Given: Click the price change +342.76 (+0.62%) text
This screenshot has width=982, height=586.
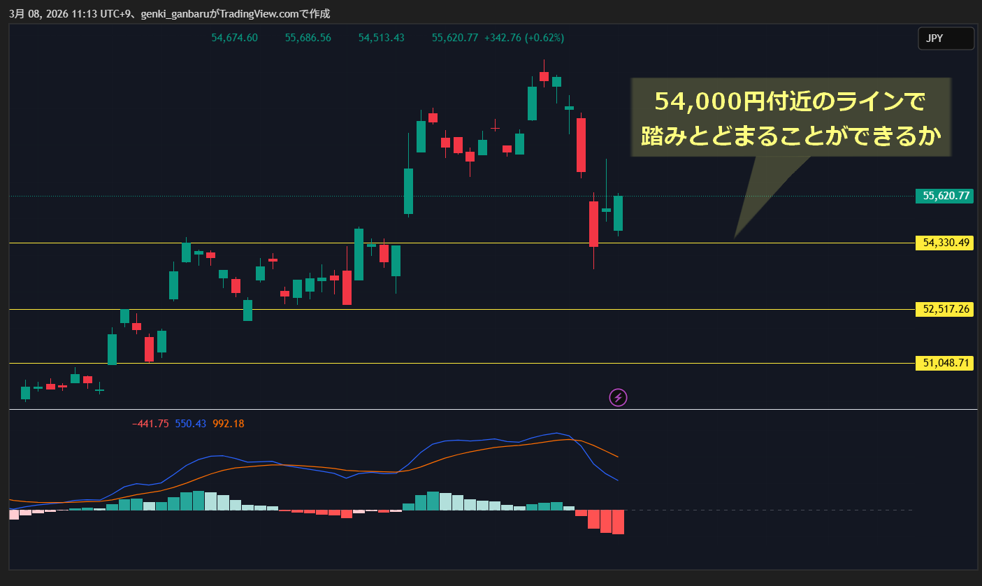Looking at the screenshot, I should point(524,38).
